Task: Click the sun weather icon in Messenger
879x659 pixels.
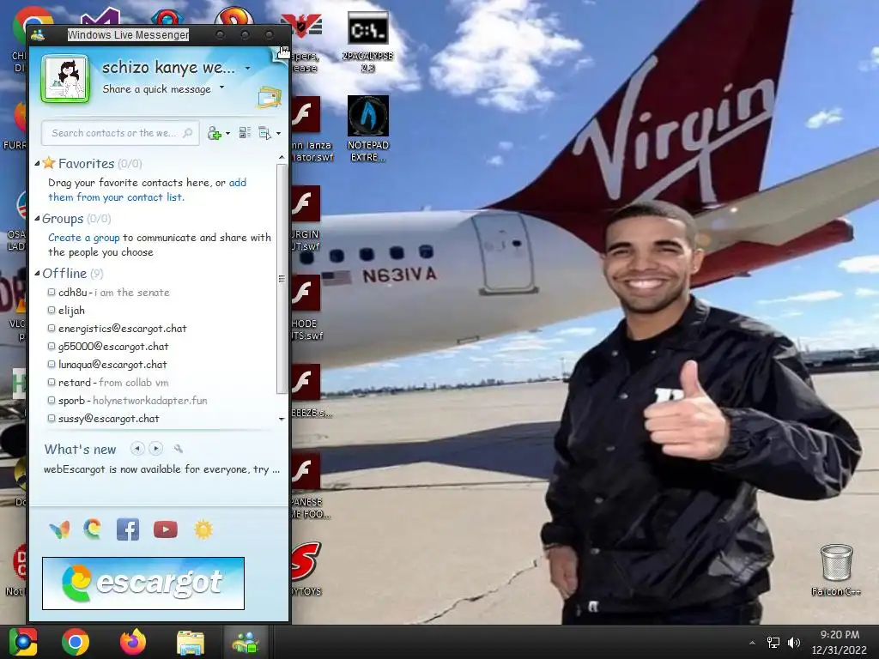Action: [x=203, y=529]
